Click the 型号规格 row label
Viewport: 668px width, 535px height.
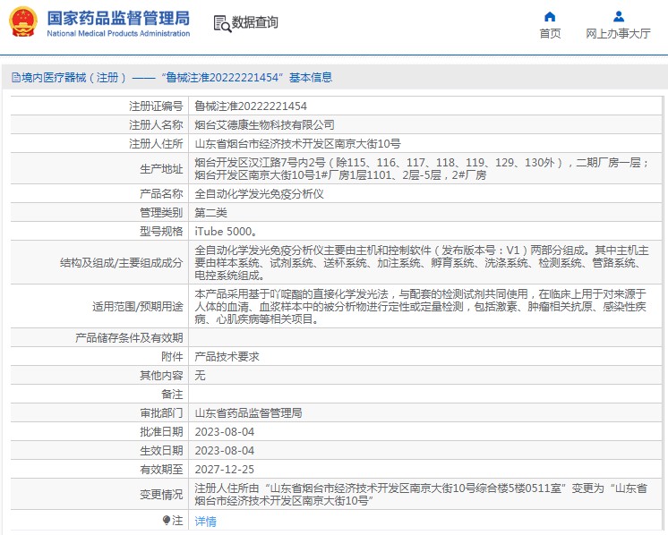click(161, 231)
